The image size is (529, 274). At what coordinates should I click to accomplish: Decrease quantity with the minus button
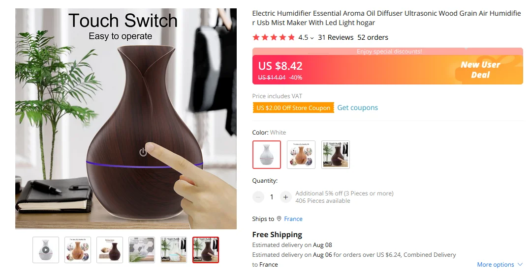point(258,197)
